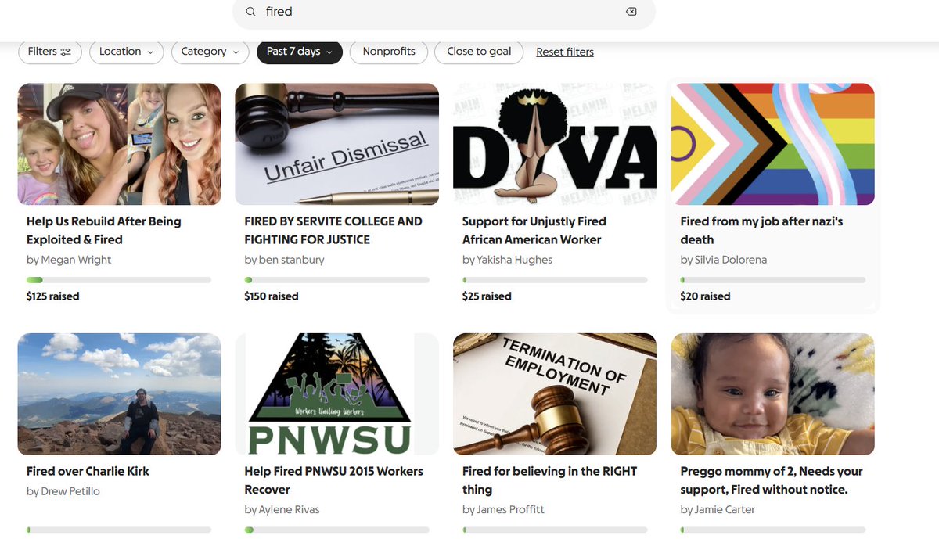Open the Termination of Employment thumbnail
Viewport: 939px width, 539px height.
(x=555, y=394)
